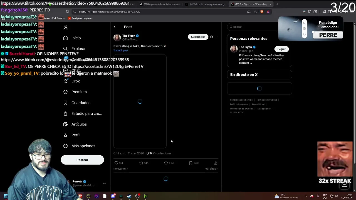Image resolution: width=356 pixels, height=200 pixels.
Task: Click the share icon in the address bar
Action: click(x=255, y=12)
